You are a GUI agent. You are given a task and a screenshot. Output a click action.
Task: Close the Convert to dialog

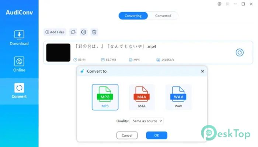tap(202, 71)
